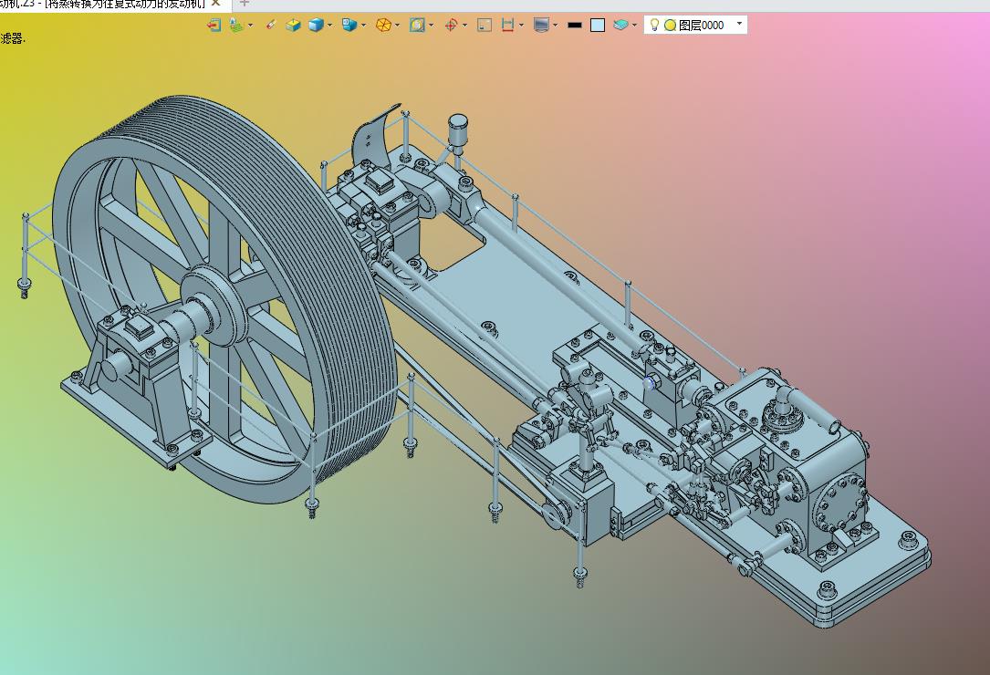This screenshot has height=675, width=990.
Task: Click the black line color swatch
Action: coord(575,26)
